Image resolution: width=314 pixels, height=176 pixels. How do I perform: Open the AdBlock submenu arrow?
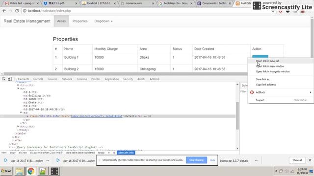[311, 92]
